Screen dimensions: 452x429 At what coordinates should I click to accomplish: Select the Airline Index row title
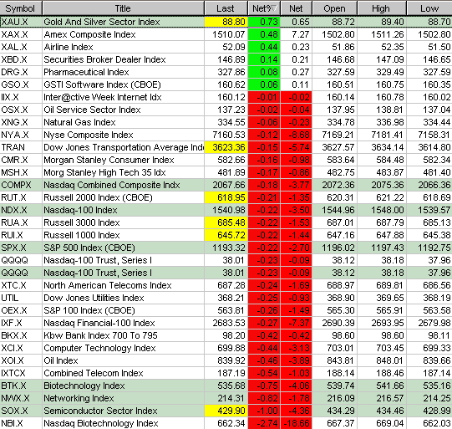(x=69, y=47)
